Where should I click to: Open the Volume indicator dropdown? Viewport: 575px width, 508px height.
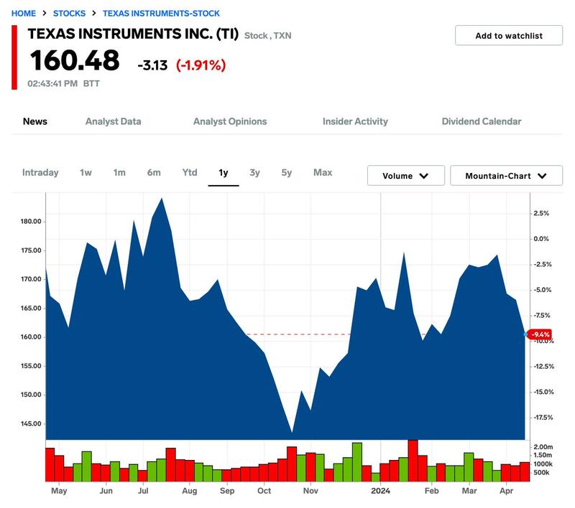[x=406, y=176]
